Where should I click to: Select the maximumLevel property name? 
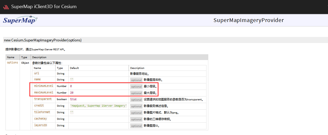tap(44, 93)
